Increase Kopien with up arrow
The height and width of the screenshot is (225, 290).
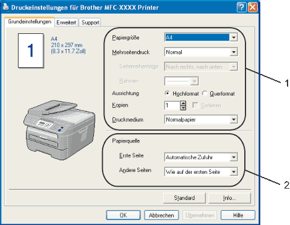tap(183, 103)
